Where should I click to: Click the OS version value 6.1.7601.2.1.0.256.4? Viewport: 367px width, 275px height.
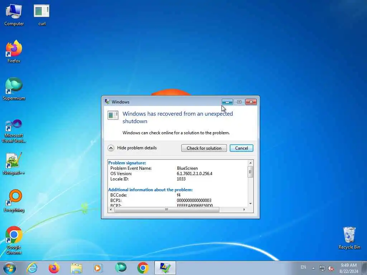[x=195, y=174]
